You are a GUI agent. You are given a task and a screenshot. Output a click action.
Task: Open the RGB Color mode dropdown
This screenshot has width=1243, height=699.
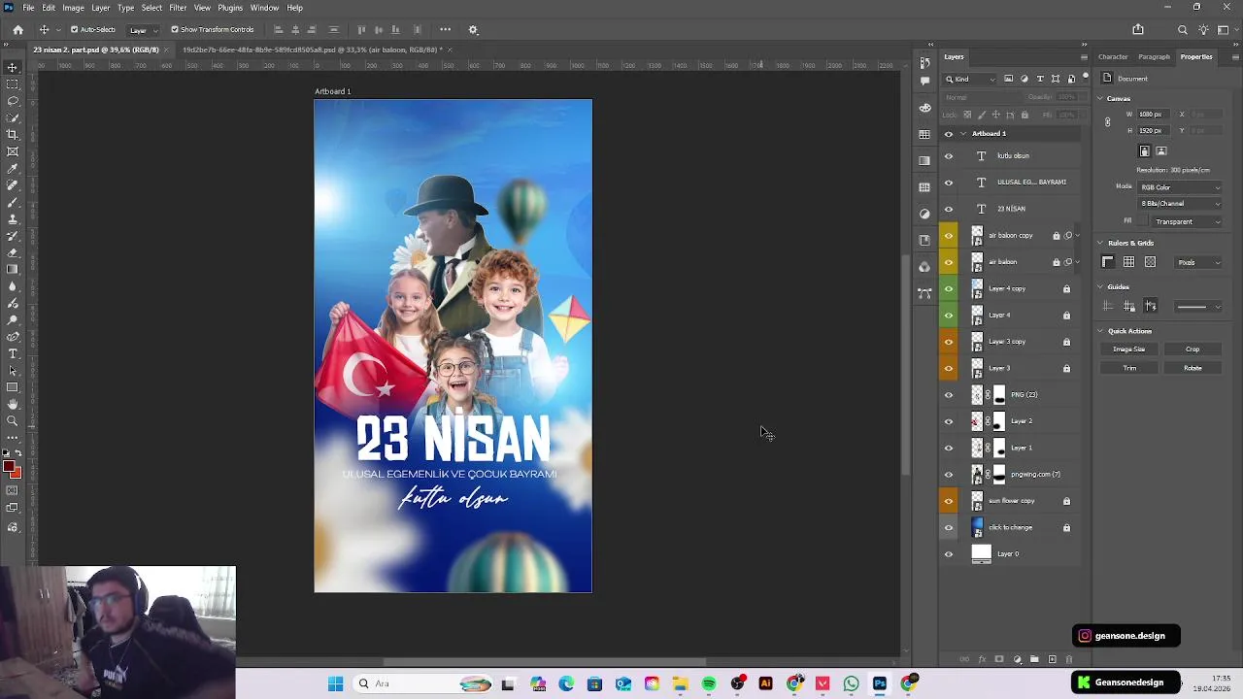(x=1180, y=187)
